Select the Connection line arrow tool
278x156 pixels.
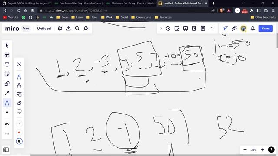pos(7,93)
